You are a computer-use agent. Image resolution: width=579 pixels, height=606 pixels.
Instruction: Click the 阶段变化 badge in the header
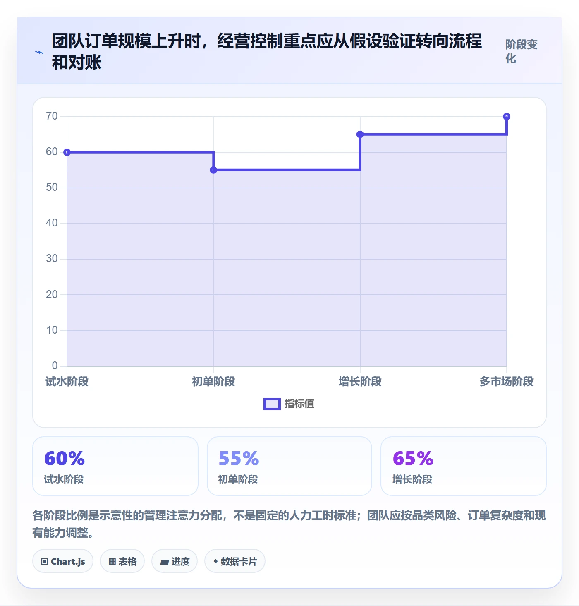click(522, 52)
